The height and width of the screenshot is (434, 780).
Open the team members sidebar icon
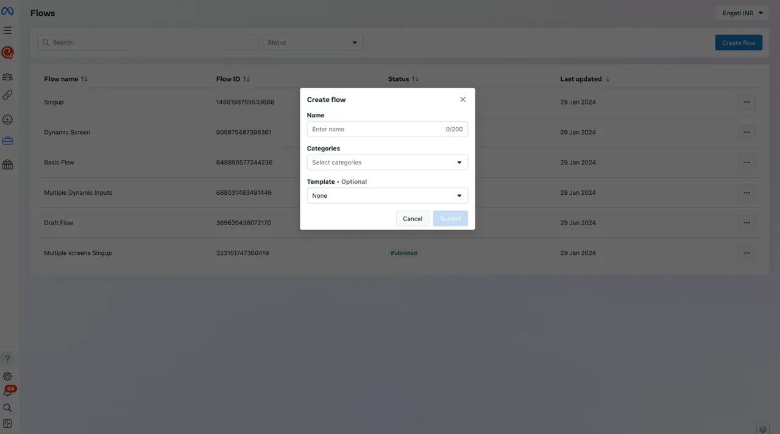7,76
